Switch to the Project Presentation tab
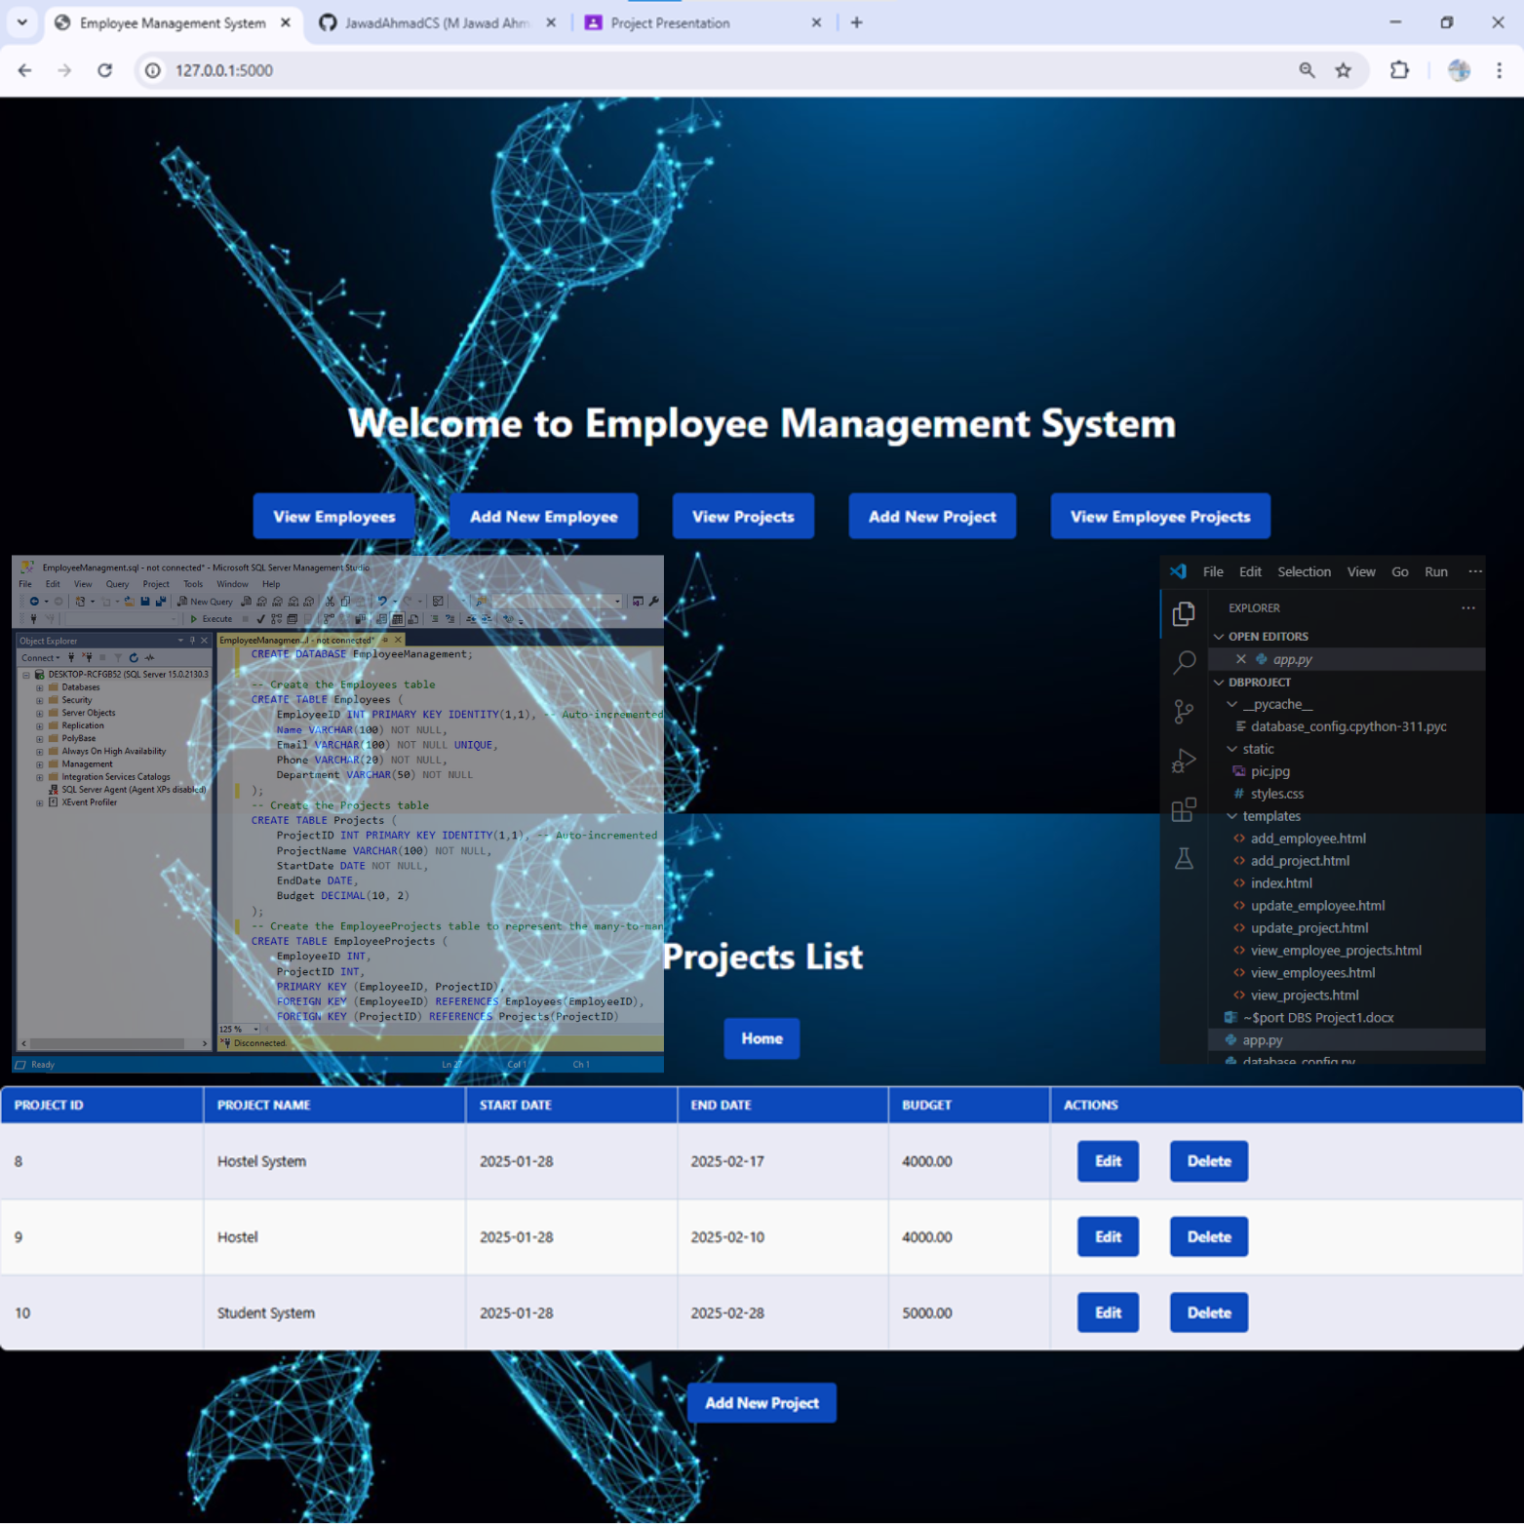Image resolution: width=1524 pixels, height=1524 pixels. (x=670, y=22)
